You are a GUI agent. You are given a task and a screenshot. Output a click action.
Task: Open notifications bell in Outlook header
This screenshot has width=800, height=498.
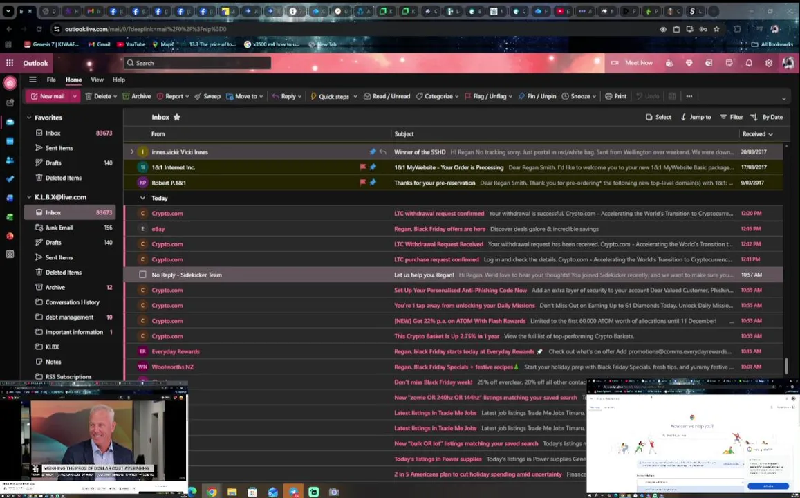(749, 63)
